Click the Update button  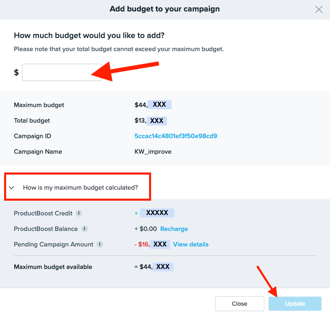pyautogui.click(x=295, y=304)
